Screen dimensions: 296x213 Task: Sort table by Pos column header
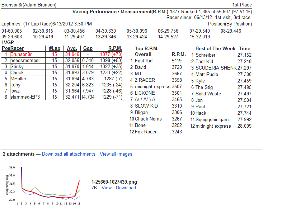click(x=6, y=48)
